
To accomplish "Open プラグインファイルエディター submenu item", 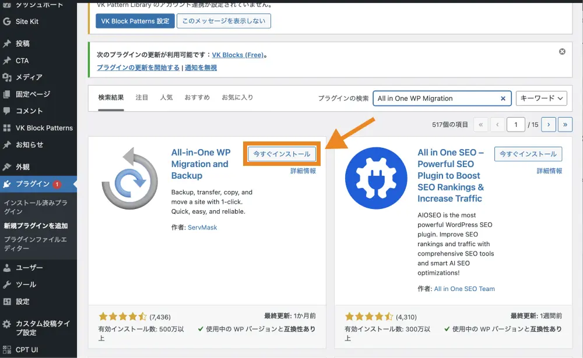I will [36, 244].
